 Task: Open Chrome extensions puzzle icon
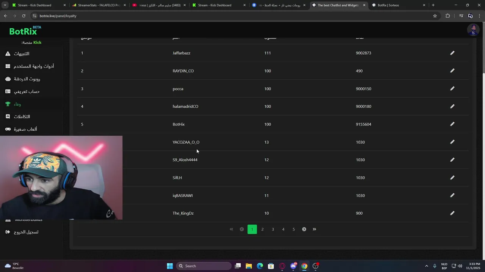pos(447,16)
